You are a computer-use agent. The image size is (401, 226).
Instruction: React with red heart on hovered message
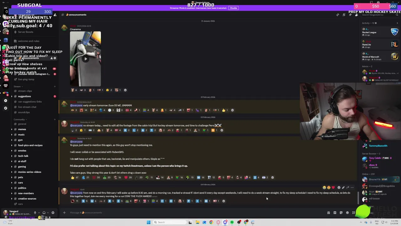[333, 187]
